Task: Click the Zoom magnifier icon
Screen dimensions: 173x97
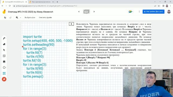Action: pyautogui.click(x=17, y=18)
